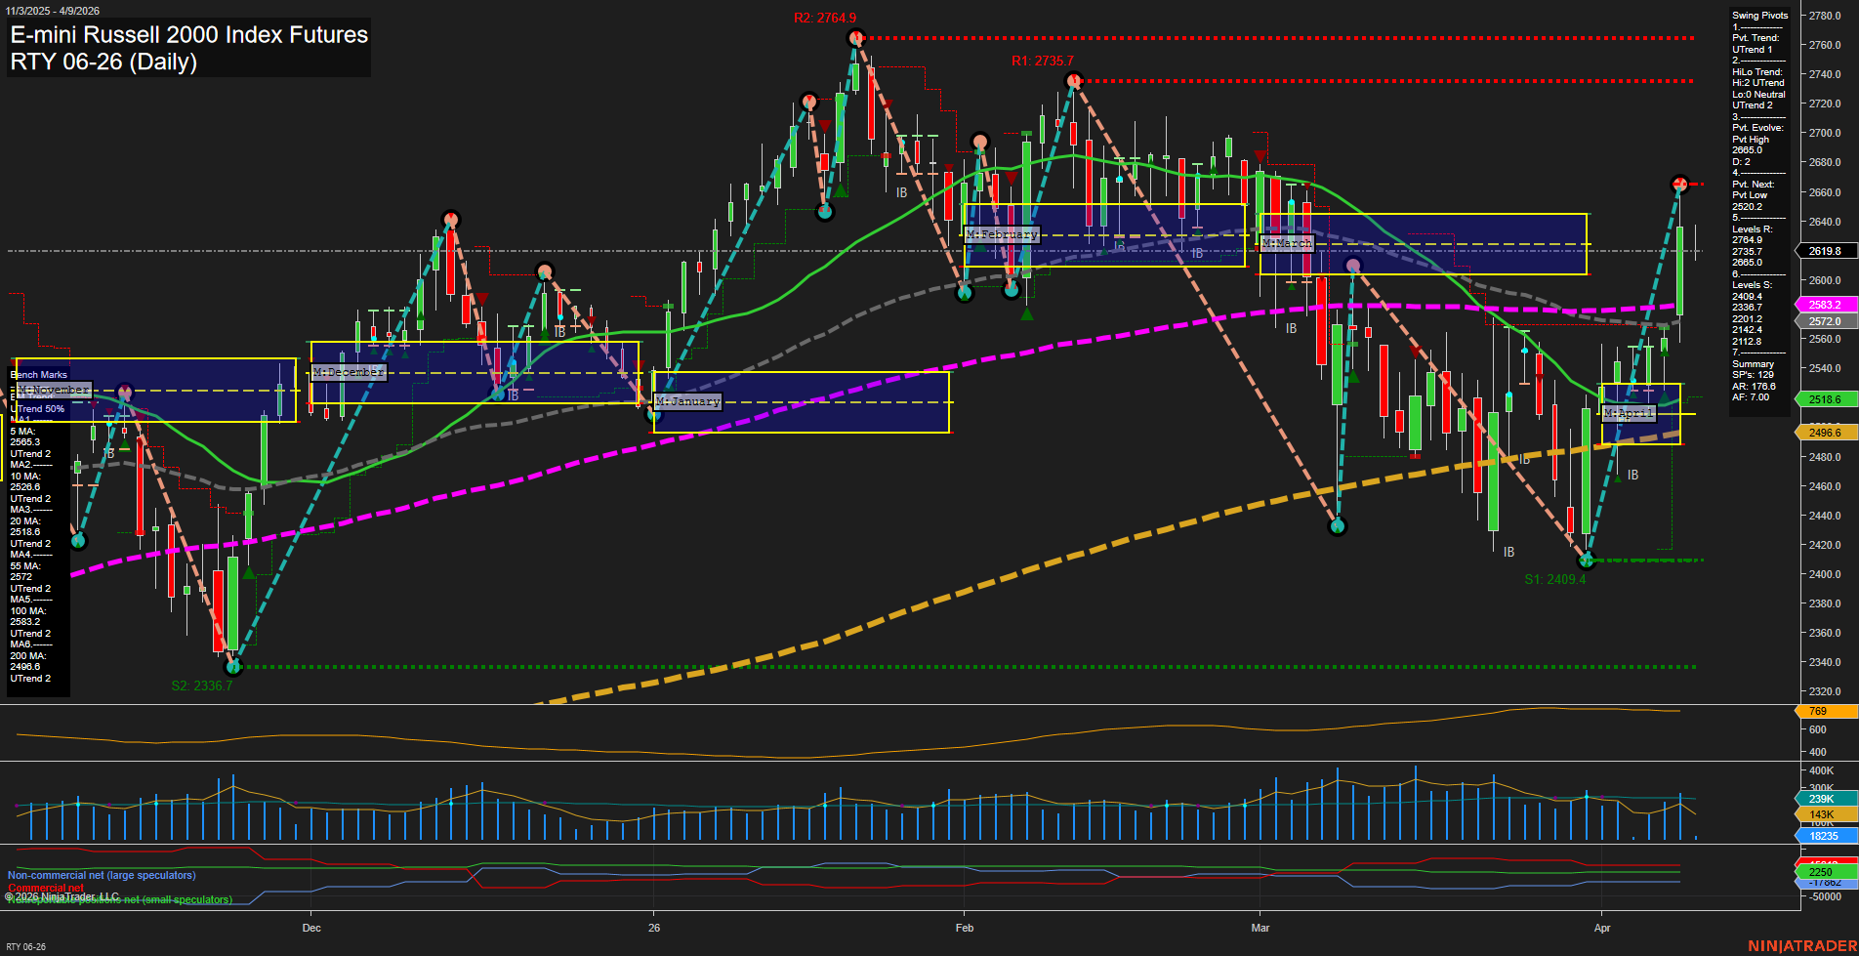This screenshot has width=1859, height=956.
Task: Click the Bench Marks panel heading
Action: [x=39, y=375]
